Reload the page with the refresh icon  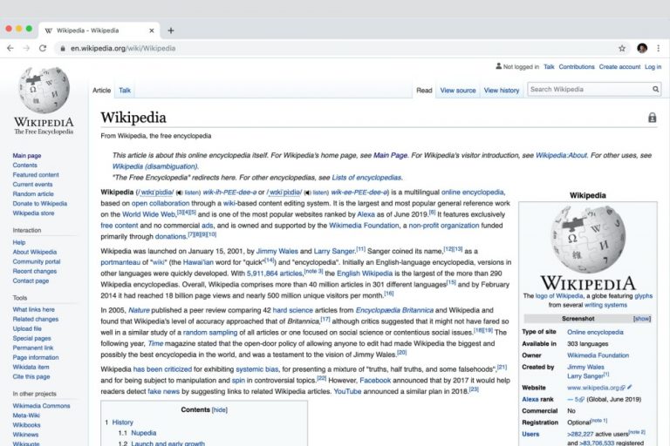point(43,48)
